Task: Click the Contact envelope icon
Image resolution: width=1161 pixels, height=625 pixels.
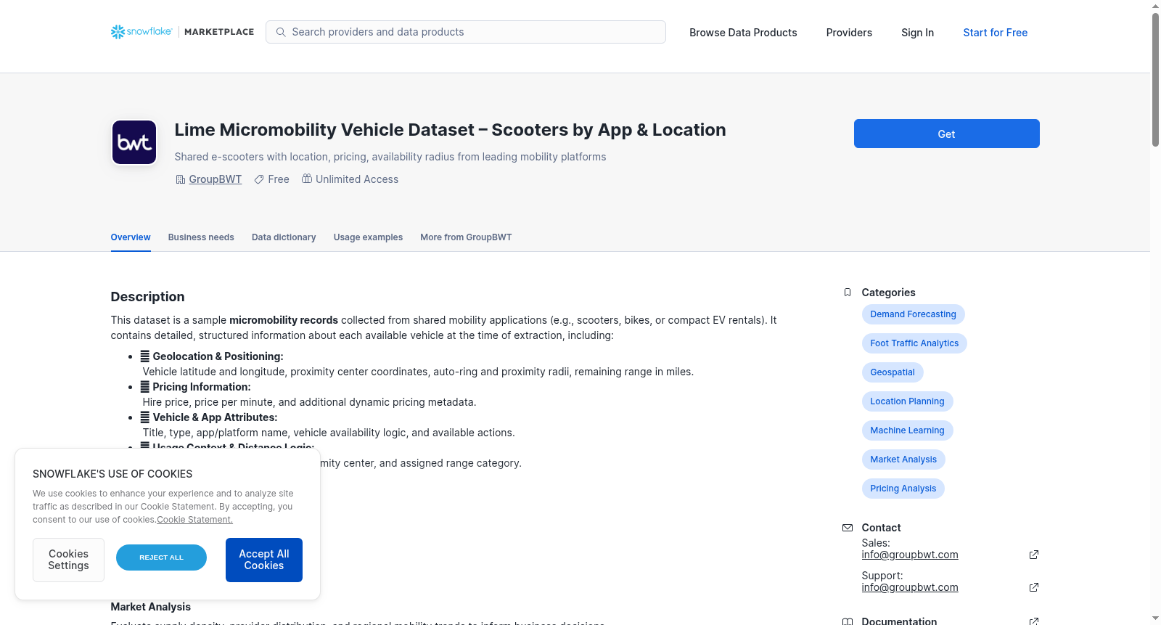Action: click(848, 528)
